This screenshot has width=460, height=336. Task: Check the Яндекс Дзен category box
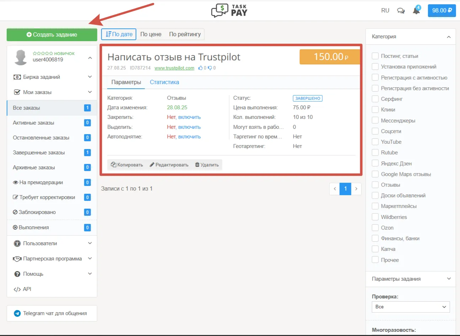pos(375,163)
